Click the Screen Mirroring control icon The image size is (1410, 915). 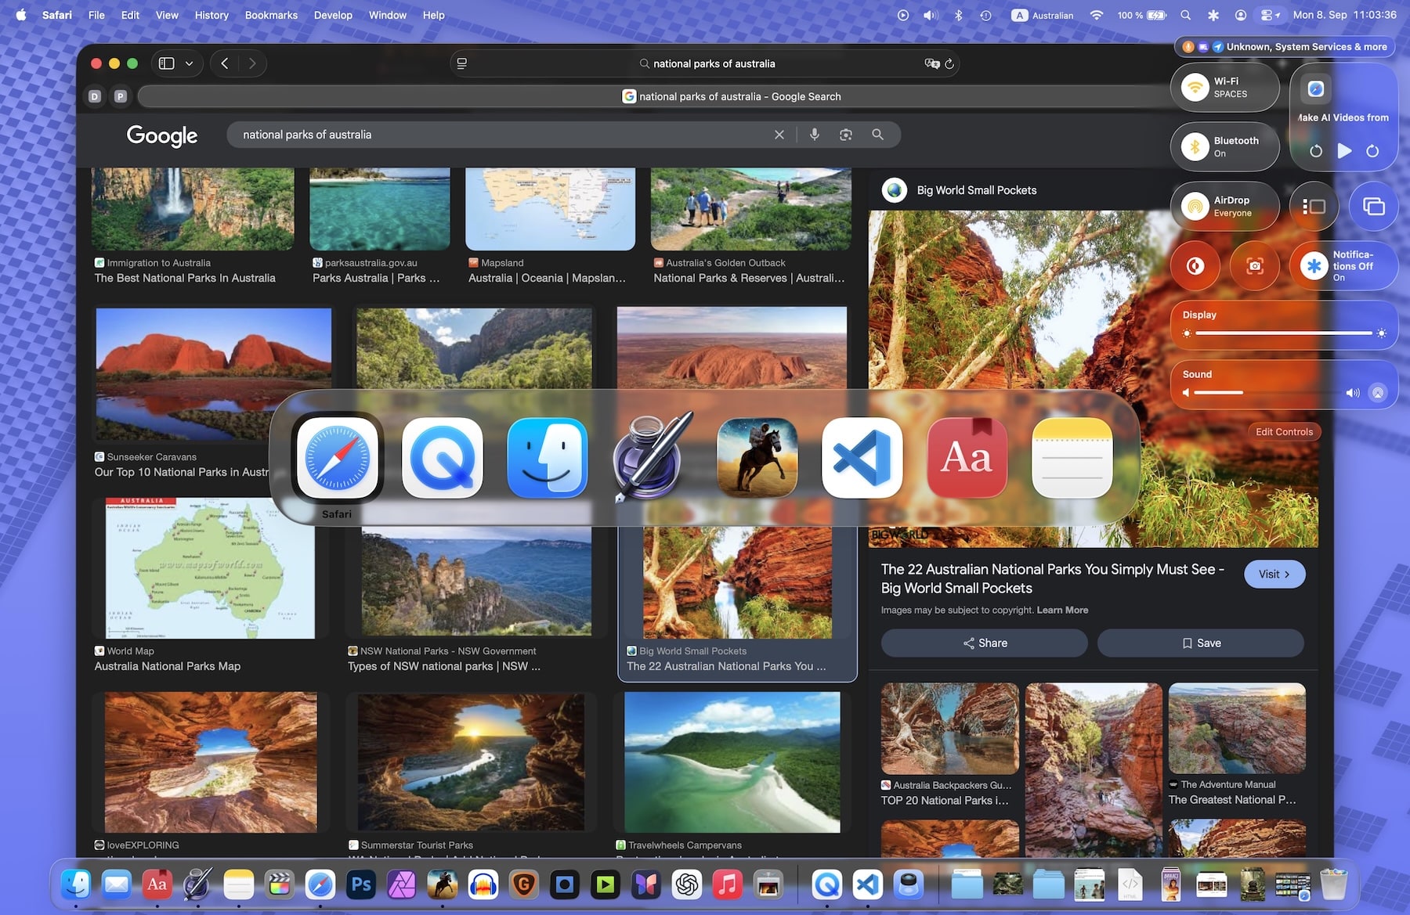pyautogui.click(x=1373, y=207)
